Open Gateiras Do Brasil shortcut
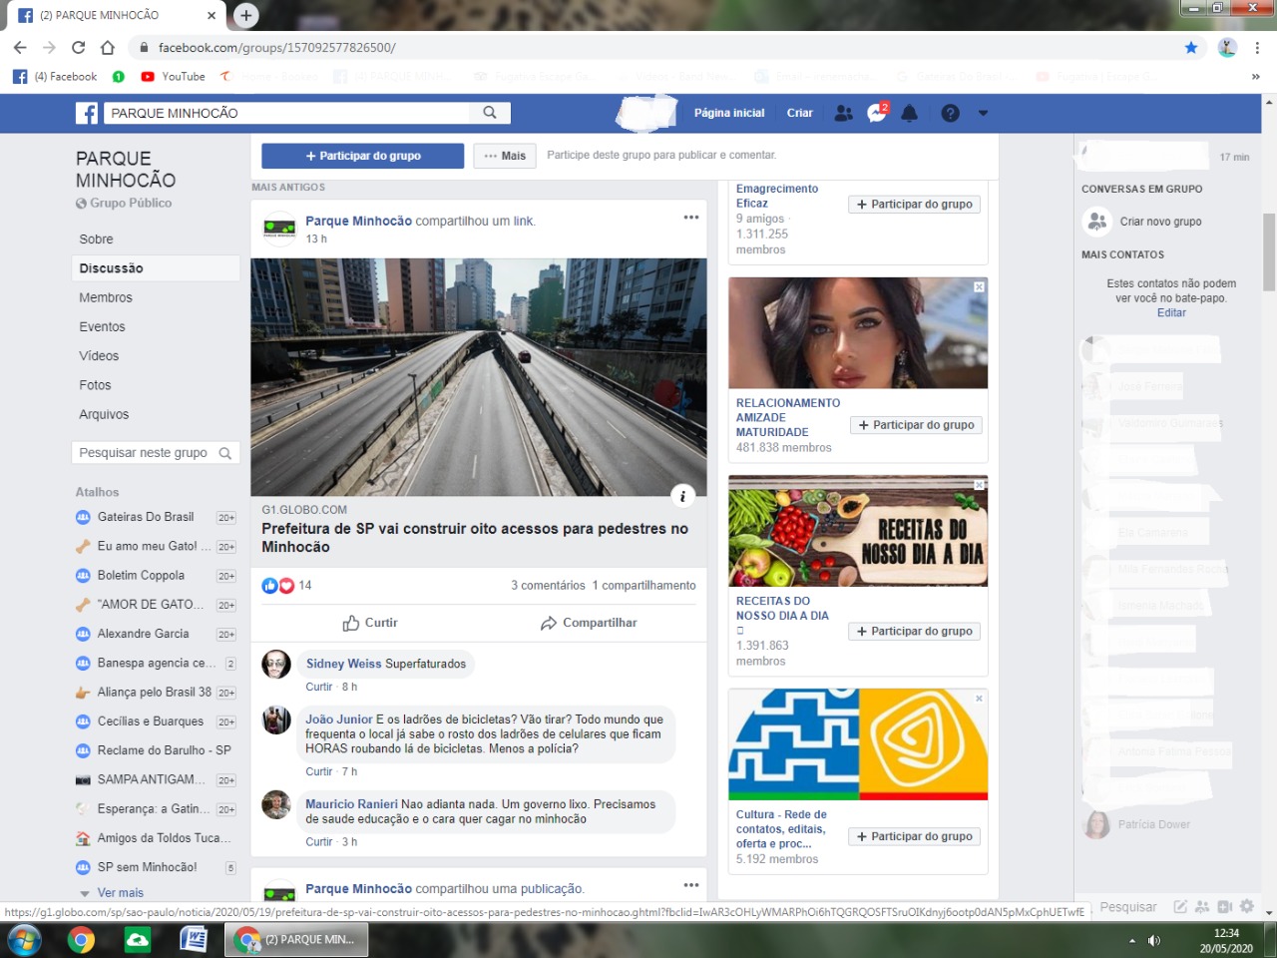This screenshot has height=958, width=1277. pyautogui.click(x=146, y=517)
